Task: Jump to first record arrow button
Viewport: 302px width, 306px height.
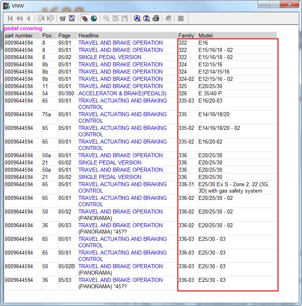Action: click(10, 18)
